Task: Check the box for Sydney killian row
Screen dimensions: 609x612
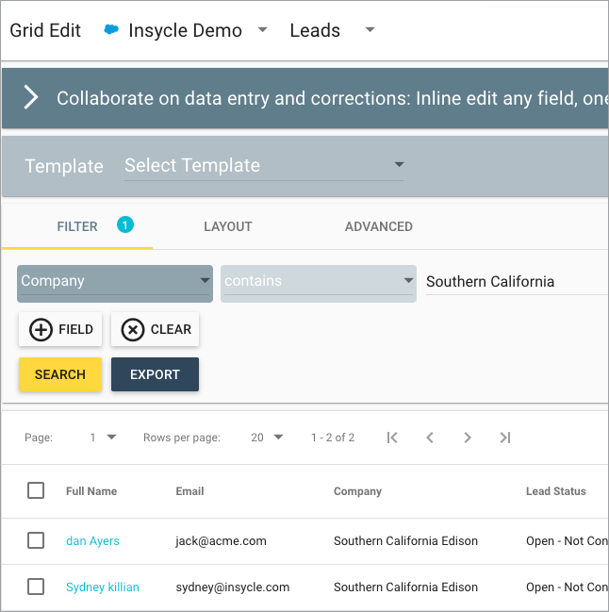Action: [x=36, y=587]
